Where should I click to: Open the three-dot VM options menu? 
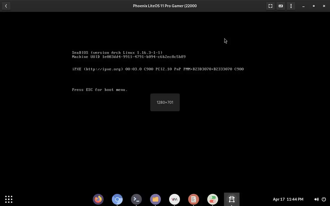pos(291,6)
